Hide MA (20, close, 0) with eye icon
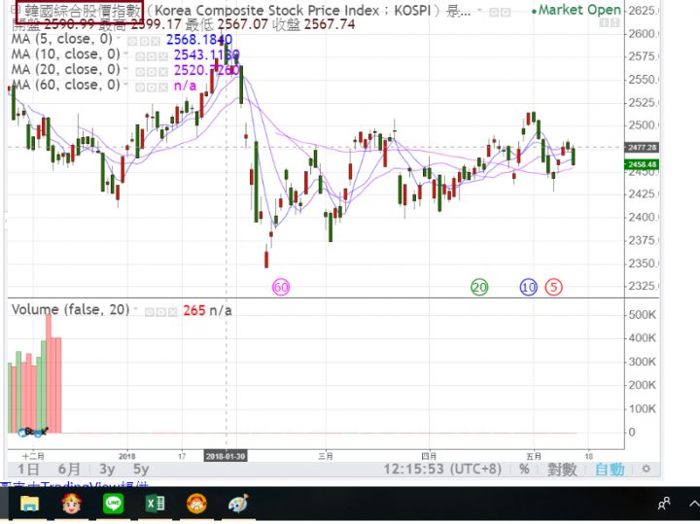Screen dimensions: 700x524 pos(140,72)
